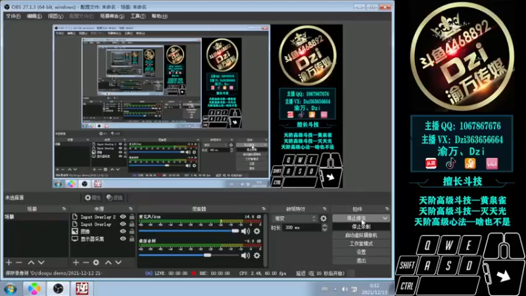Click the taskbar volume speaker icon
526x296 pixels.
[345, 289]
